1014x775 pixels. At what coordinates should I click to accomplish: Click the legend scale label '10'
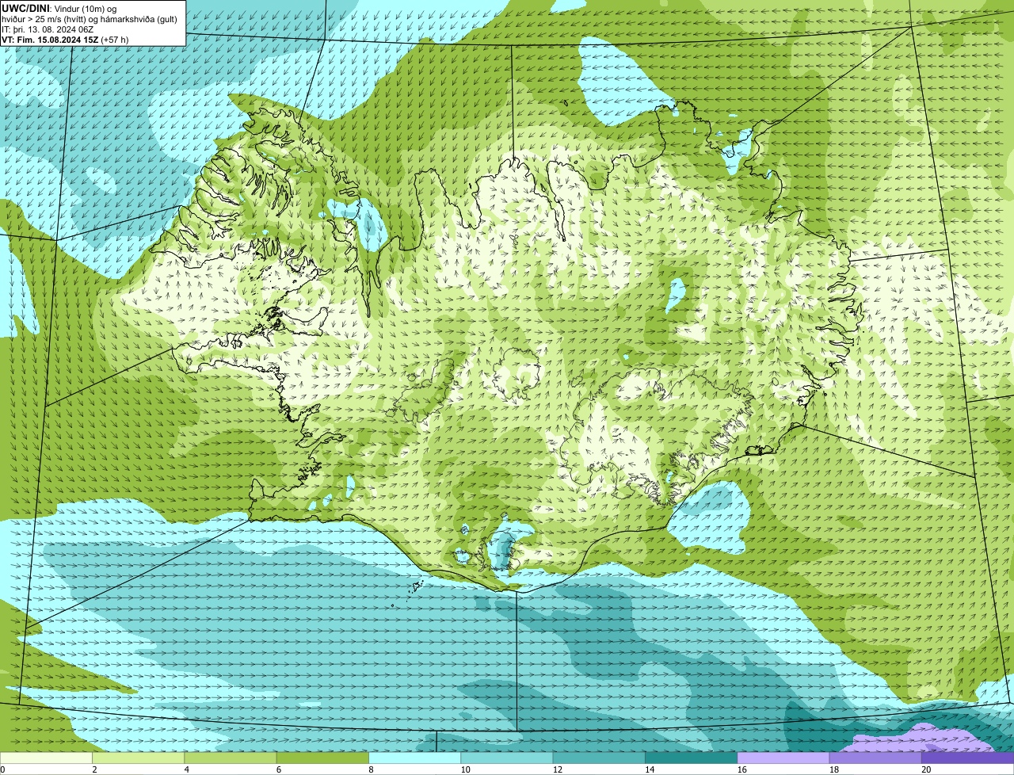466,769
